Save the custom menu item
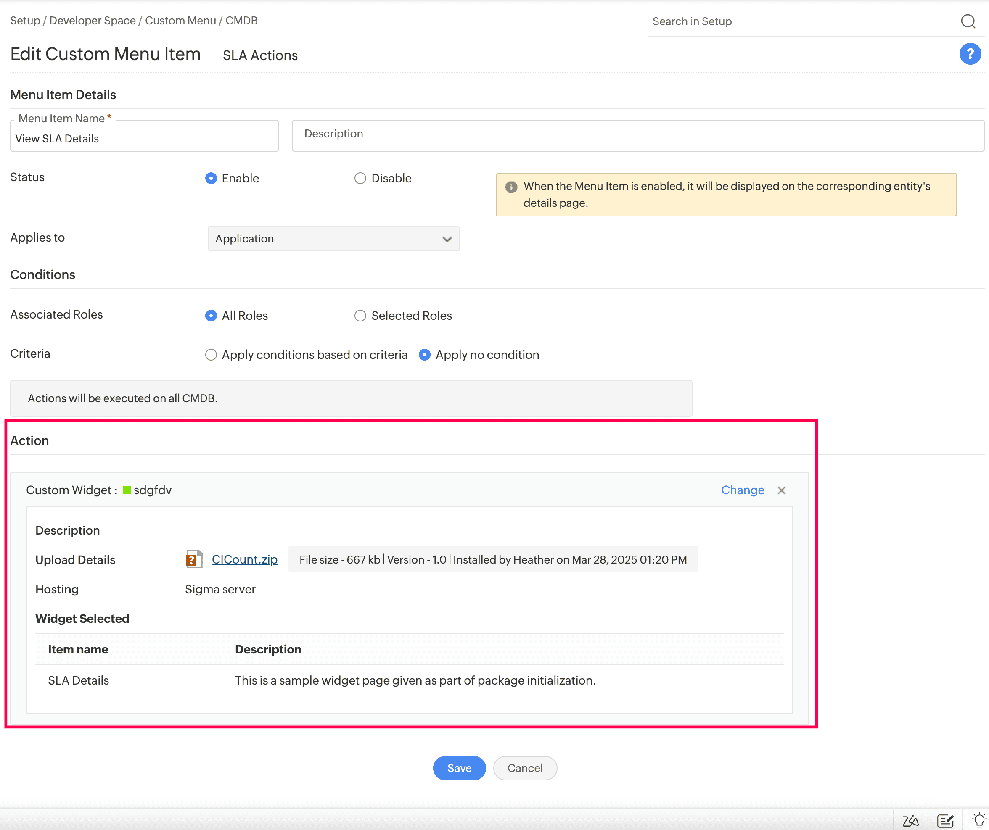The image size is (989, 830). point(459,768)
